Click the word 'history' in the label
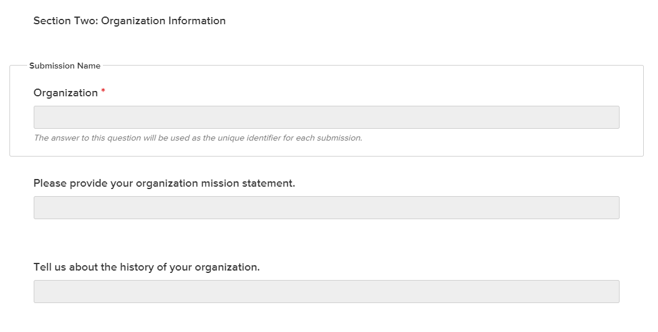This screenshot has height=332, width=658. (x=137, y=267)
